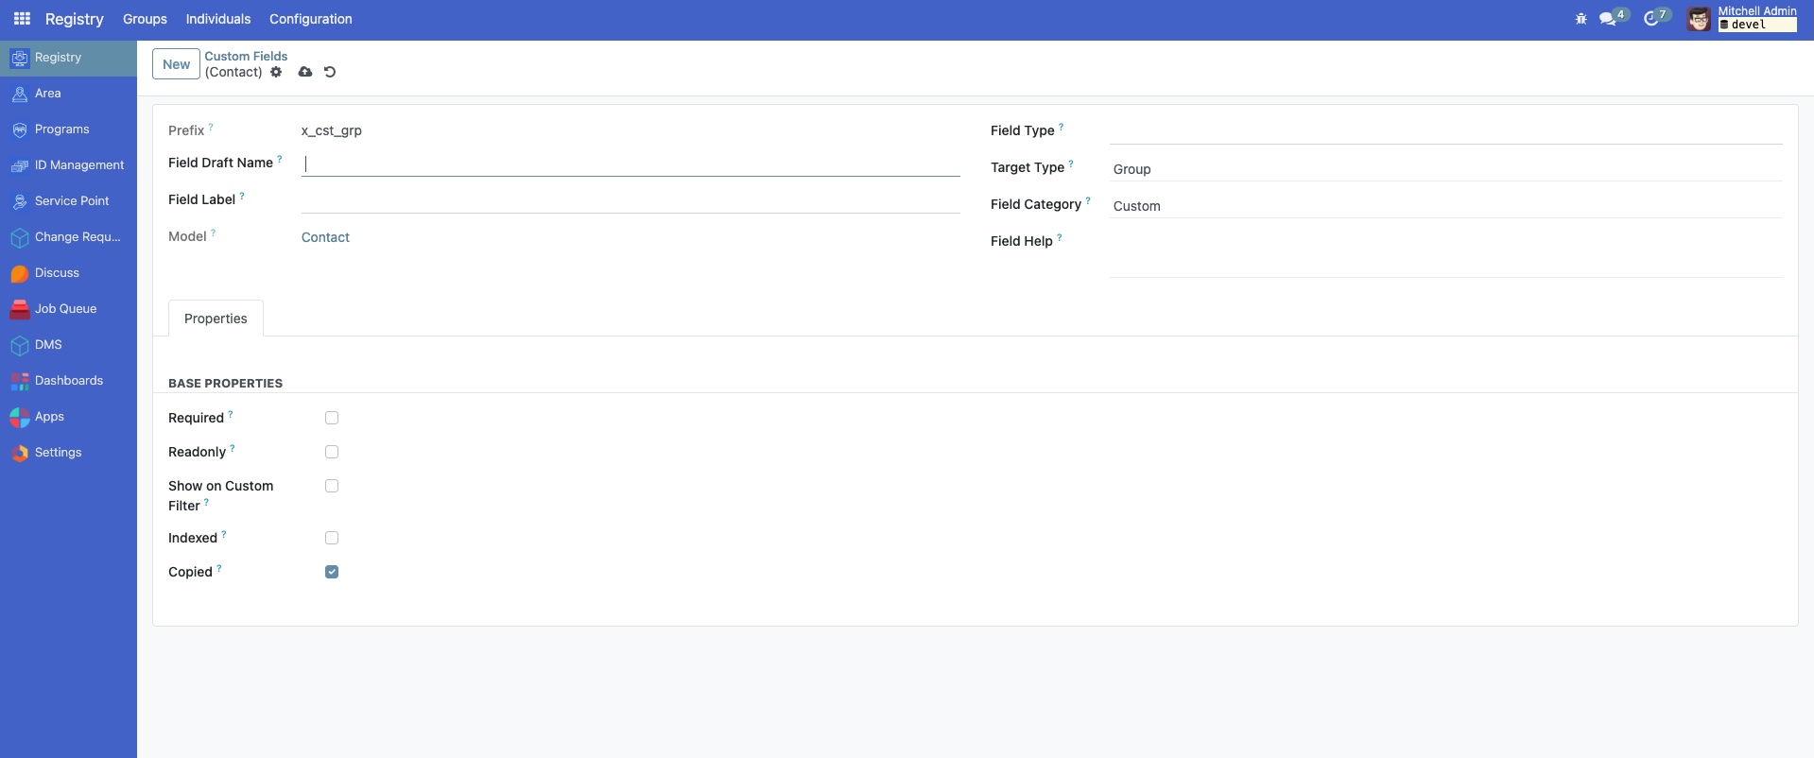Click the BASE PROPERTIES section heading

(x=225, y=384)
